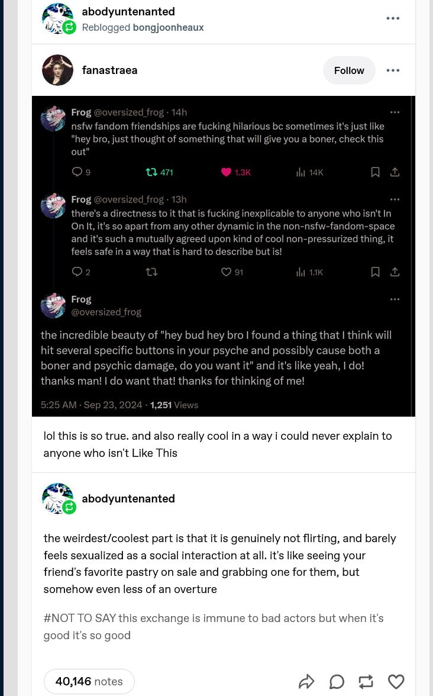The image size is (433, 696).
Task: Click the first tweet's retweet icon
Action: 151,172
